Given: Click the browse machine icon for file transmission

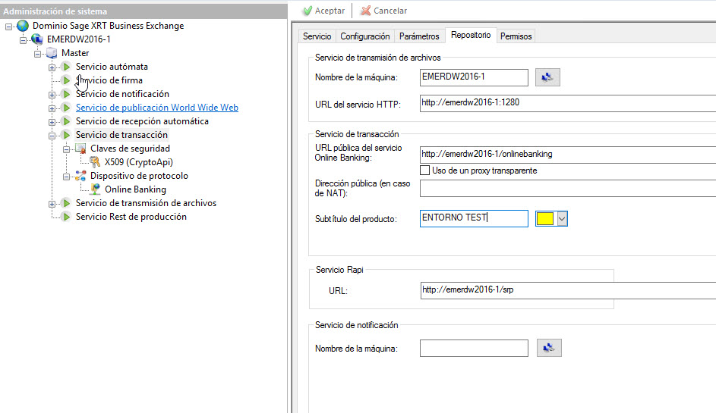Looking at the screenshot, I should pos(547,77).
